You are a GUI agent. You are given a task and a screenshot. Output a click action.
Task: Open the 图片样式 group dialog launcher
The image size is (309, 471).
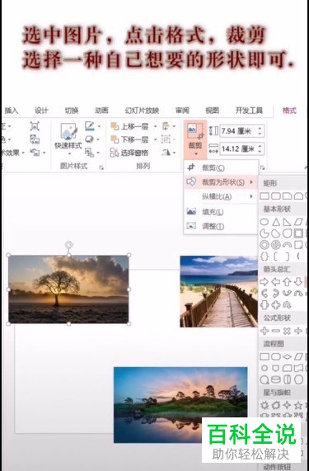click(101, 167)
